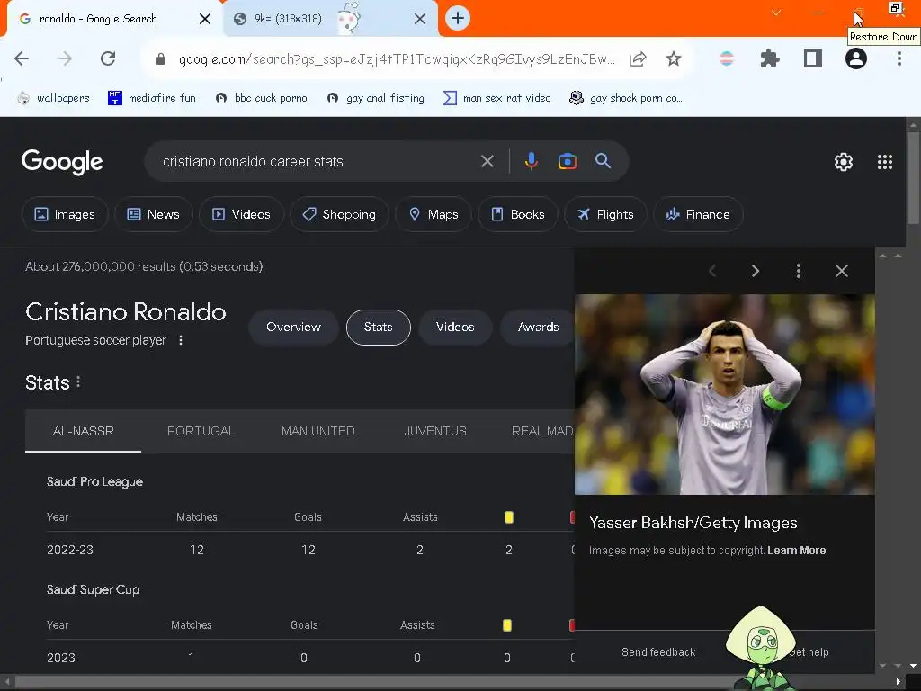View the site lock icon information
The width and height of the screenshot is (921, 691).
point(160,58)
